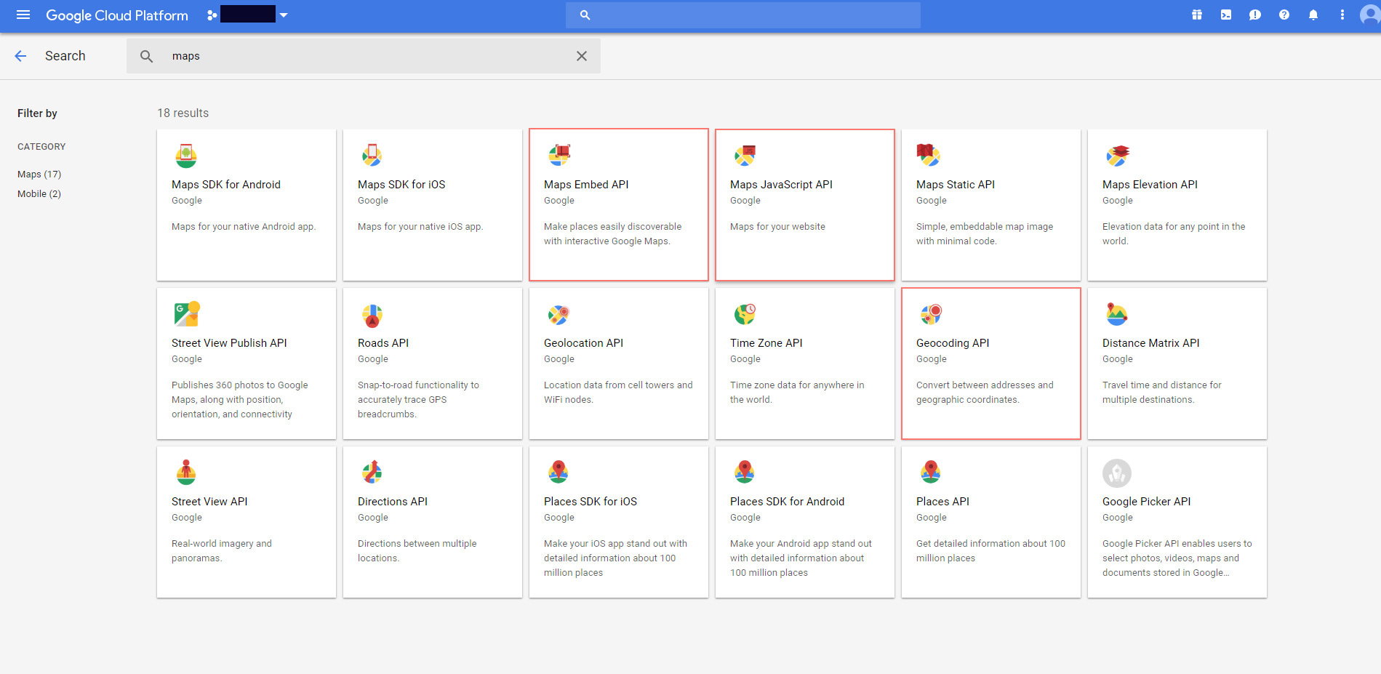
Task: Click inside the 'maps' search input
Action: [x=364, y=56]
